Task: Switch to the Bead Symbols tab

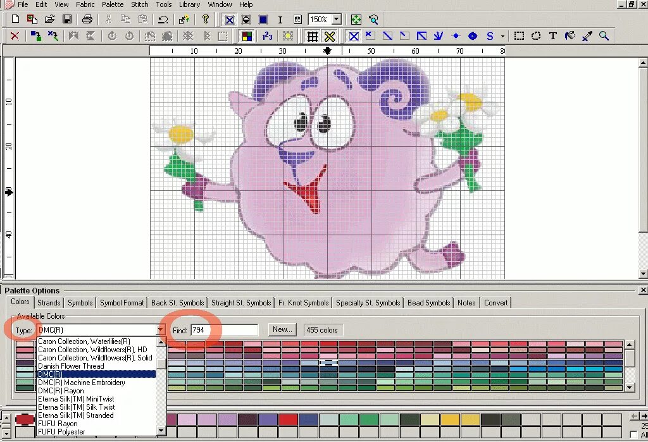Action: [428, 302]
